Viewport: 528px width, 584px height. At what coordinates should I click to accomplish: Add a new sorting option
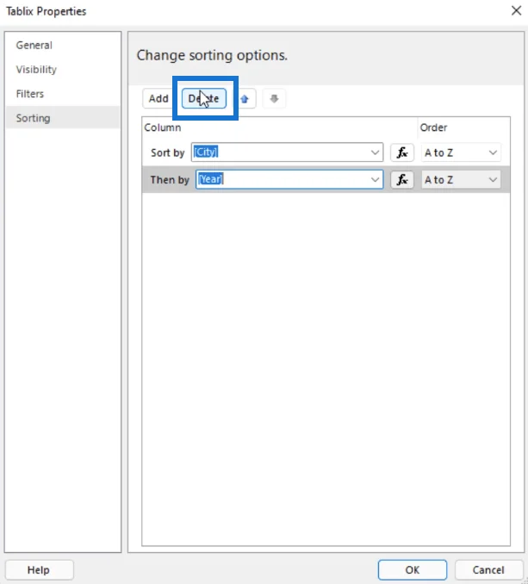(158, 99)
